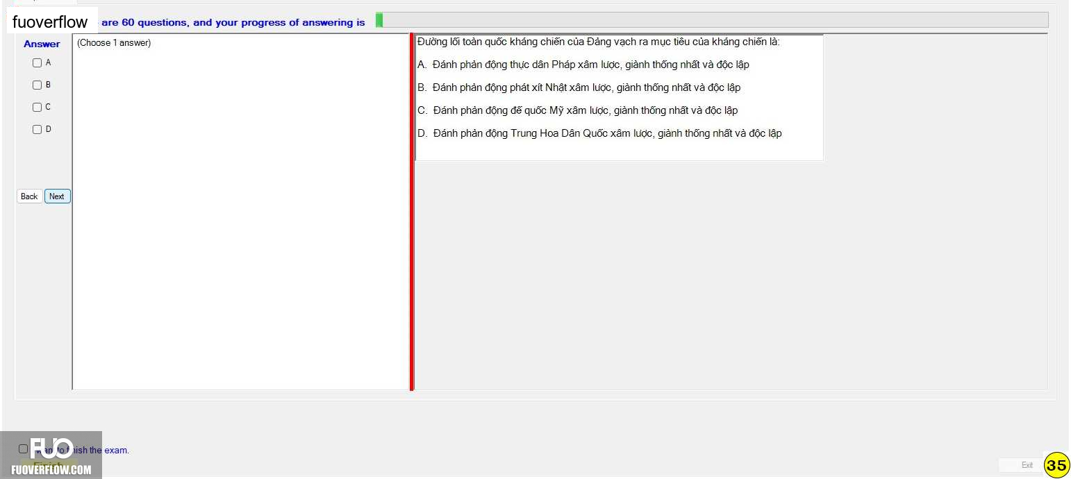
Task: Select answer checkbox C
Action: pos(37,107)
